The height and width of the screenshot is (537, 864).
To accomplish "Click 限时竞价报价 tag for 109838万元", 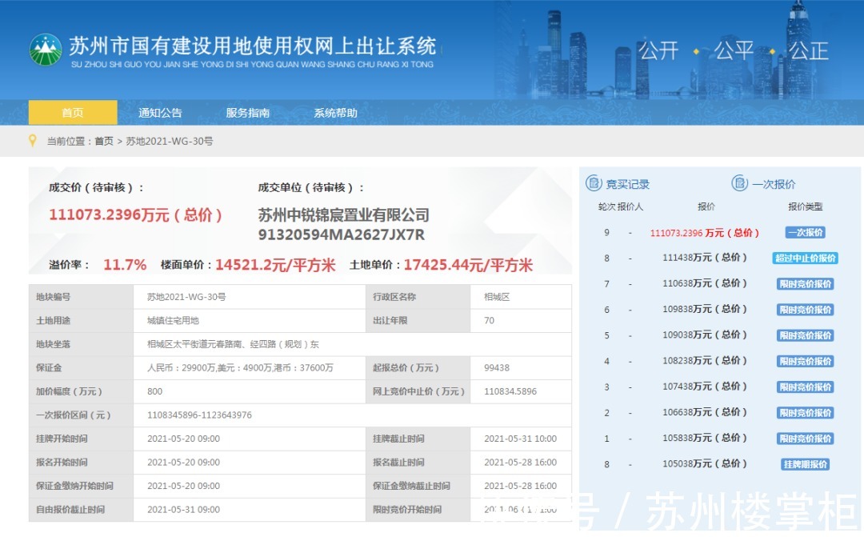I will pyautogui.click(x=805, y=310).
